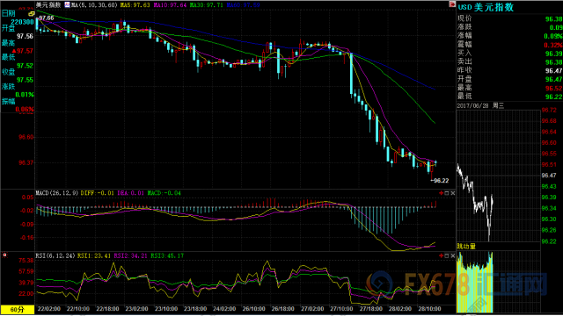
Task: Select the 跳动量 tick volume tab
Action: (x=466, y=246)
